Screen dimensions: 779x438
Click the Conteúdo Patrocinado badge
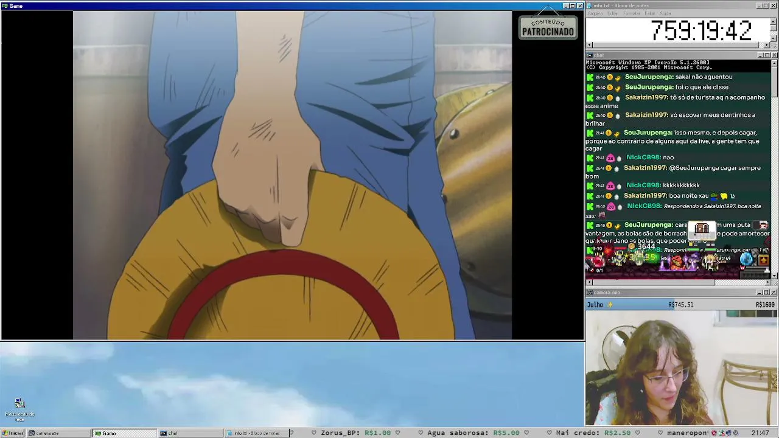(548, 27)
